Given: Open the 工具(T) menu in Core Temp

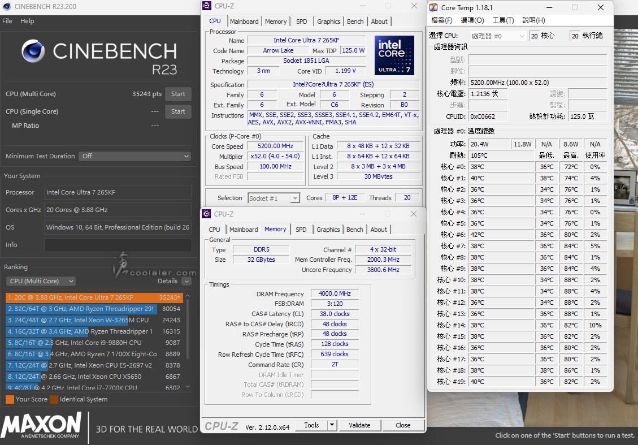Looking at the screenshot, I should tap(504, 20).
